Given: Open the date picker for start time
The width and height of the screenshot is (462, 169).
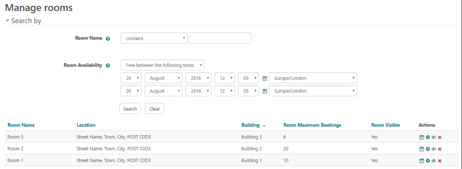Looking at the screenshot, I should click(x=264, y=78).
